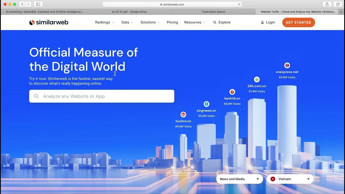Open vnexpress.net link
Screen dimensions: 345x194
point(287,72)
